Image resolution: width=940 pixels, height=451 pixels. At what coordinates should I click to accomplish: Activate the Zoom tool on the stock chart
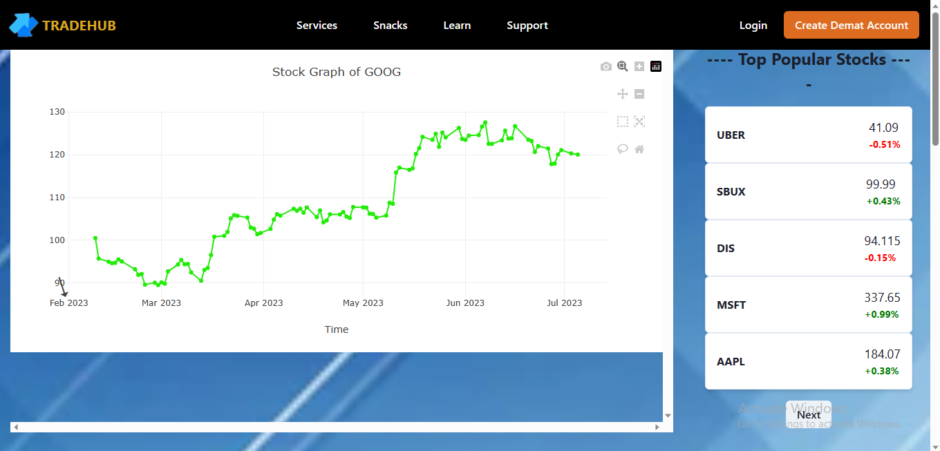(x=623, y=66)
